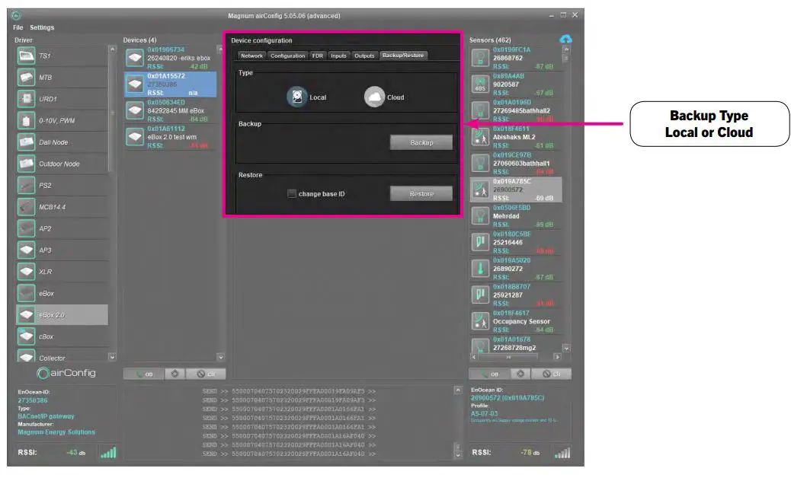Click EnOcean-ID value 27350386
The image size is (791, 481).
pos(33,400)
